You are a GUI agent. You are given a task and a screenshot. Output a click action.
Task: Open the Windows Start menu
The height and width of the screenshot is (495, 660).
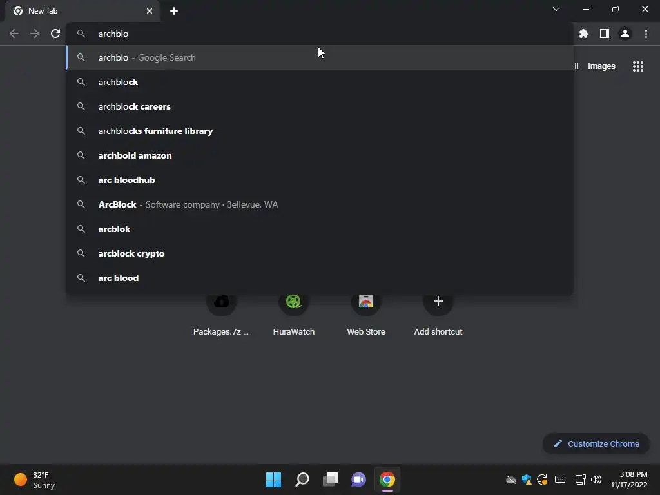pos(273,480)
